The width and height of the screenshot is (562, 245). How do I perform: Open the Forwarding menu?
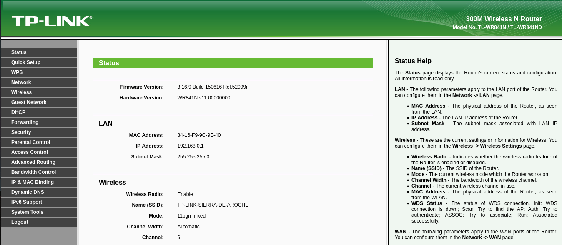pos(39,122)
